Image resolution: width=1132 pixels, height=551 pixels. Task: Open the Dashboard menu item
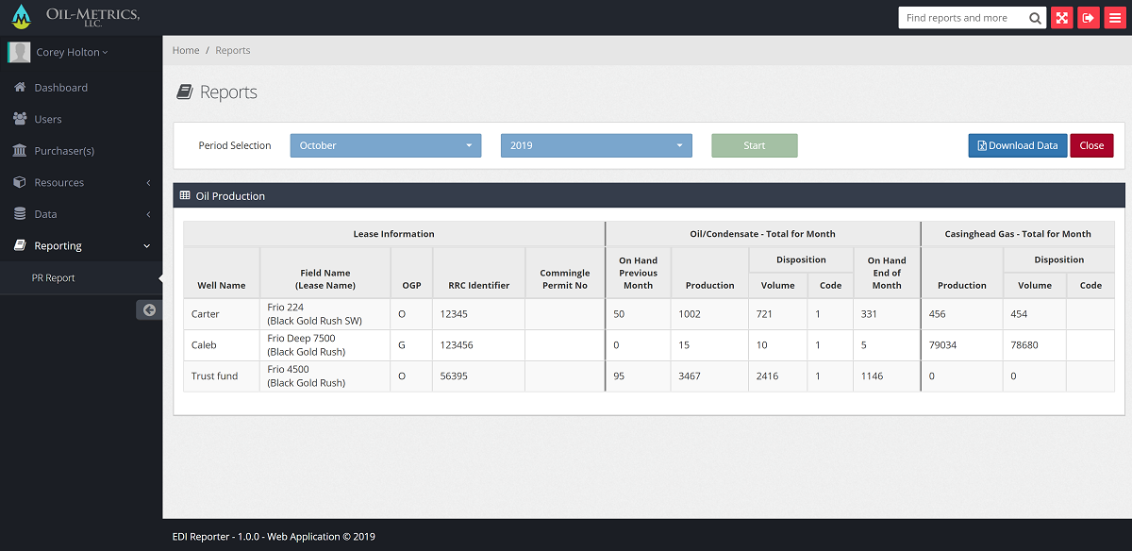60,88
